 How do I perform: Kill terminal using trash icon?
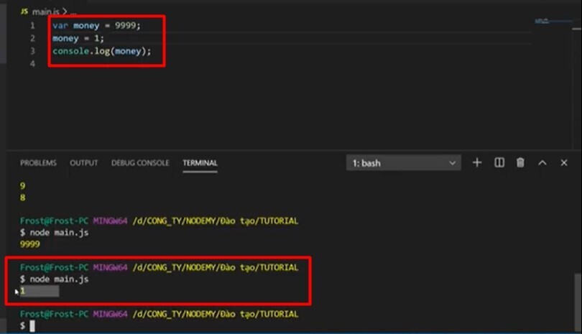(x=520, y=162)
